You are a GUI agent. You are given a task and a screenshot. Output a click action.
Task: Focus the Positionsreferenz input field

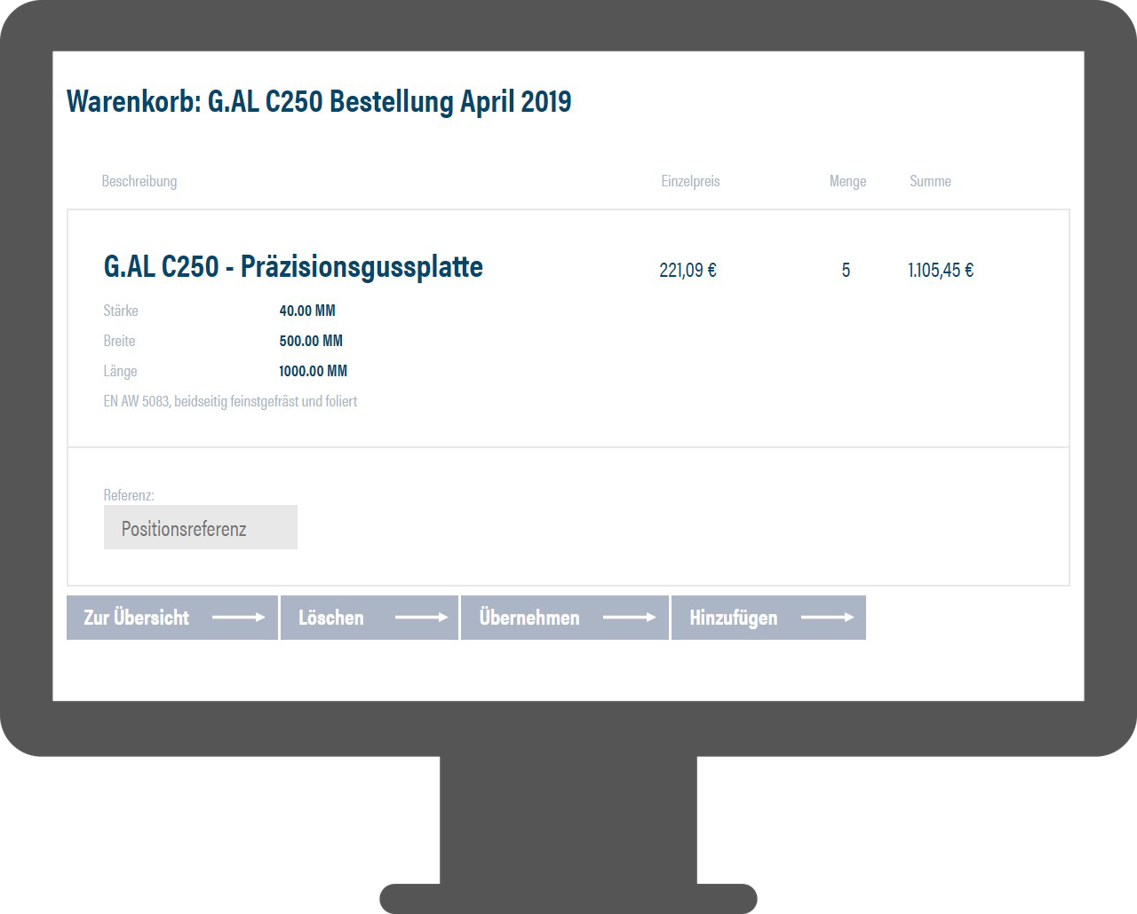click(201, 527)
